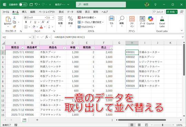
Task: Click the コメント button
Action: 158,12
